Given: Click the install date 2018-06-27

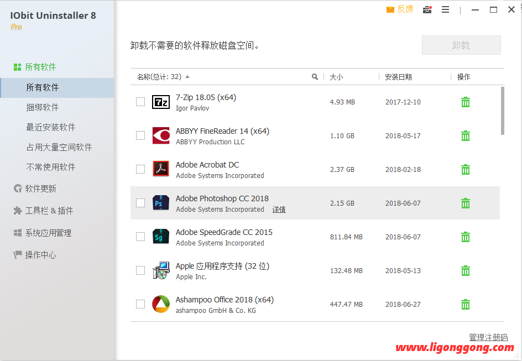Looking at the screenshot, I should point(403,304).
